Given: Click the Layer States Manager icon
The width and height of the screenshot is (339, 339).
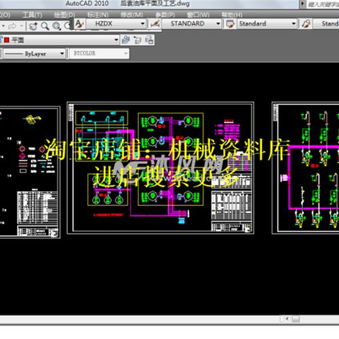Looking at the screenshot, I should (x=149, y=40).
